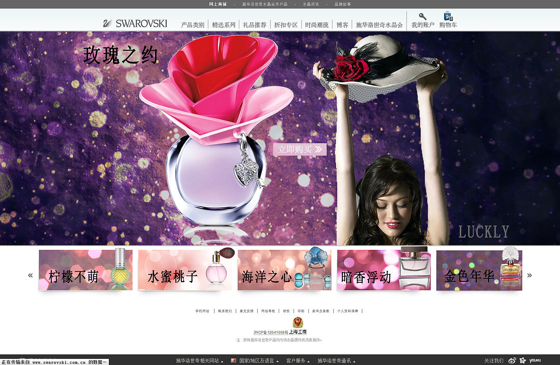Select 海洋之心 perfume thumbnail
The height and width of the screenshot is (365, 560).
click(284, 270)
